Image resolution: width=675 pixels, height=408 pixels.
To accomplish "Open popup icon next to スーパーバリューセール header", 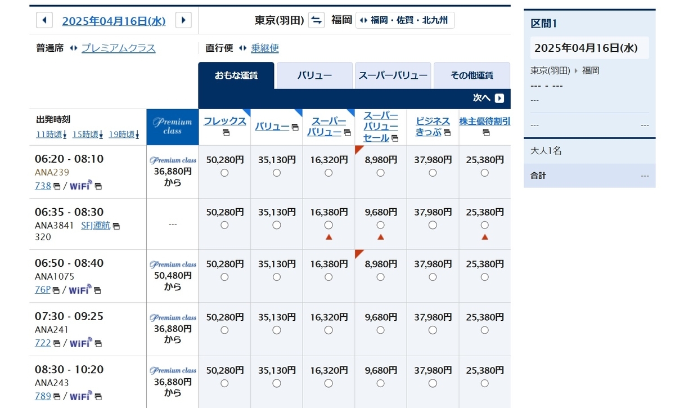I will pos(395,138).
